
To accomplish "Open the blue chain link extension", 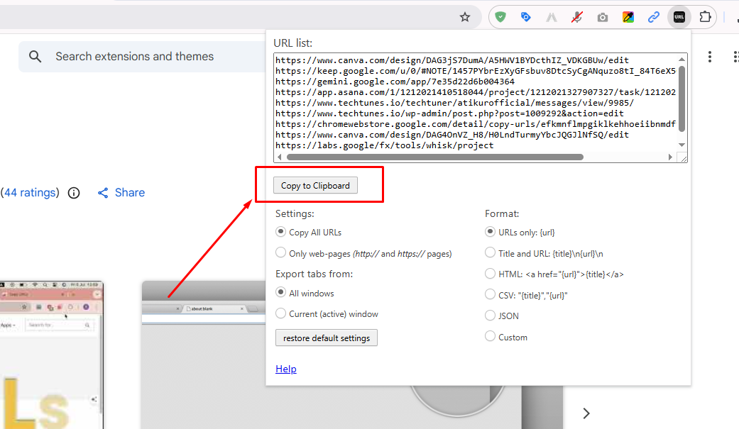I will coord(653,18).
